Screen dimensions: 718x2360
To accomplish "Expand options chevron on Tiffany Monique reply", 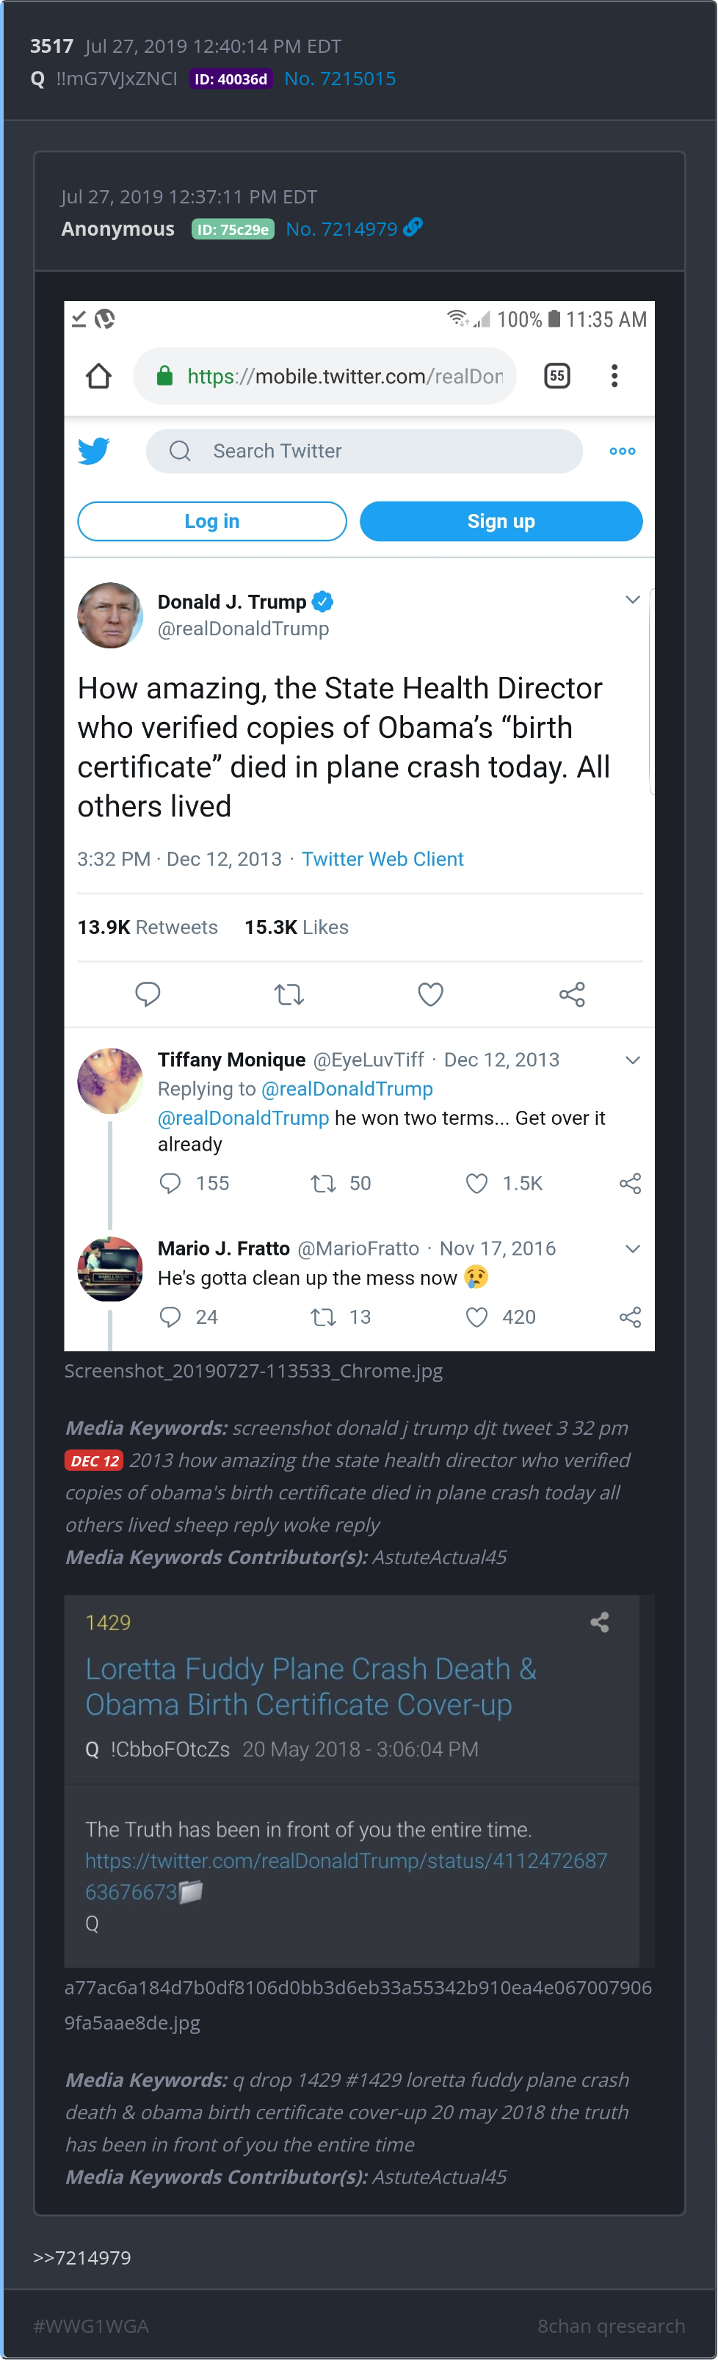I will 632,1060.
